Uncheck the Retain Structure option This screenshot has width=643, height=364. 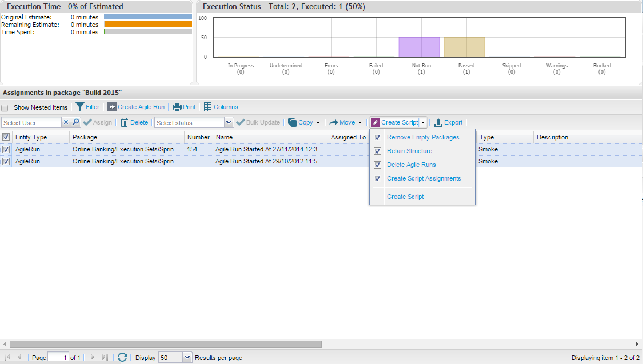click(377, 151)
